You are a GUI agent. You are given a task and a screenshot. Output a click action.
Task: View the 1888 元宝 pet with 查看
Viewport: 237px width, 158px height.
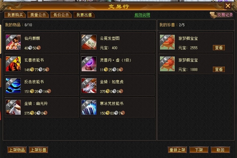tap(219, 70)
